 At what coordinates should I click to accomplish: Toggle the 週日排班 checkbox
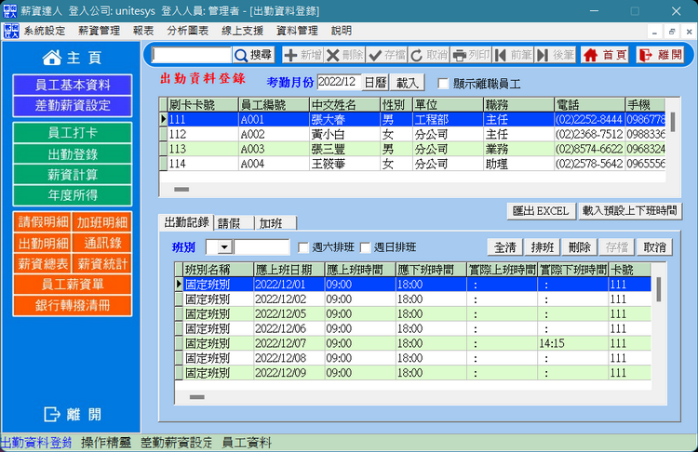(365, 247)
